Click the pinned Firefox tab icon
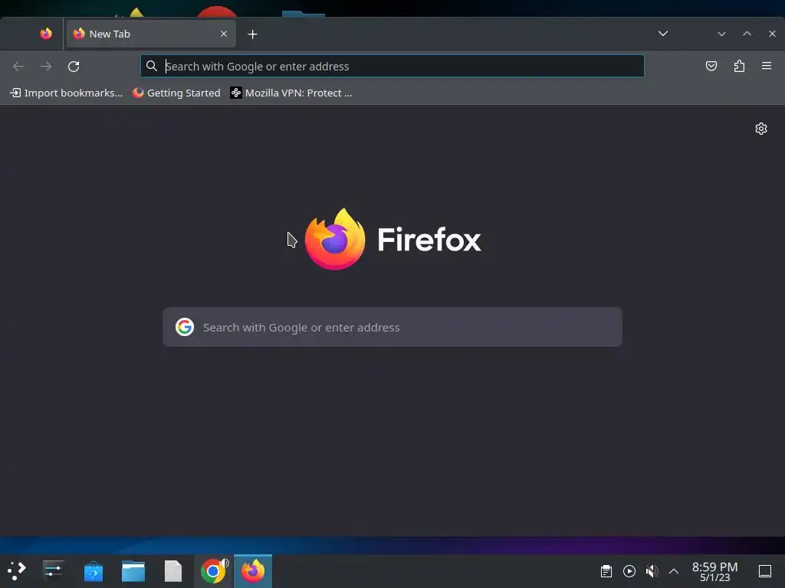Image resolution: width=785 pixels, height=588 pixels. click(x=45, y=34)
